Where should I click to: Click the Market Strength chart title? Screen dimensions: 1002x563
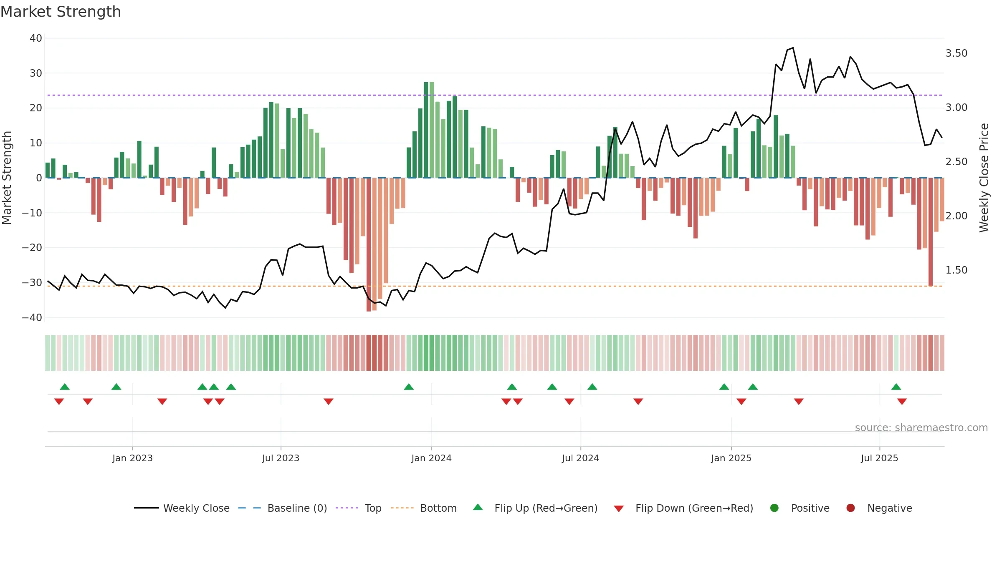click(61, 12)
